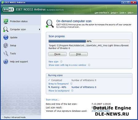Click the Scan progress heading
Image resolution: width=138 pixels, height=120 pixels.
click(x=57, y=36)
